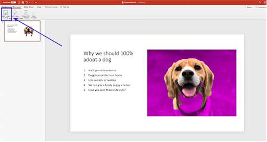The height and width of the screenshot is (142, 267).
Task: Toggle the AutoSave switch in title bar
Action: coord(13,2)
